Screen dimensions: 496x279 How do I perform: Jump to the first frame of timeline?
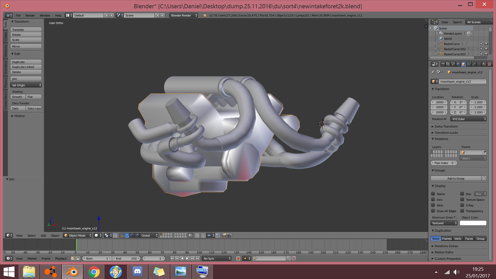(172, 258)
